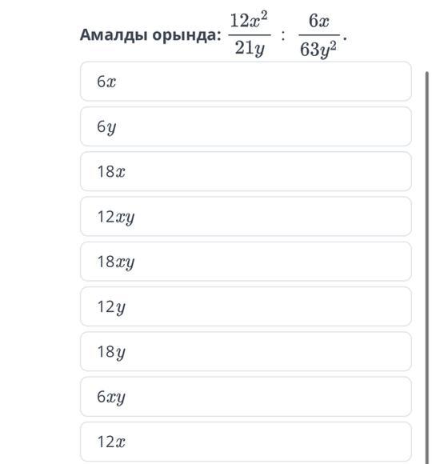Click the text label 12xy
432x464 pixels.
[116, 218]
